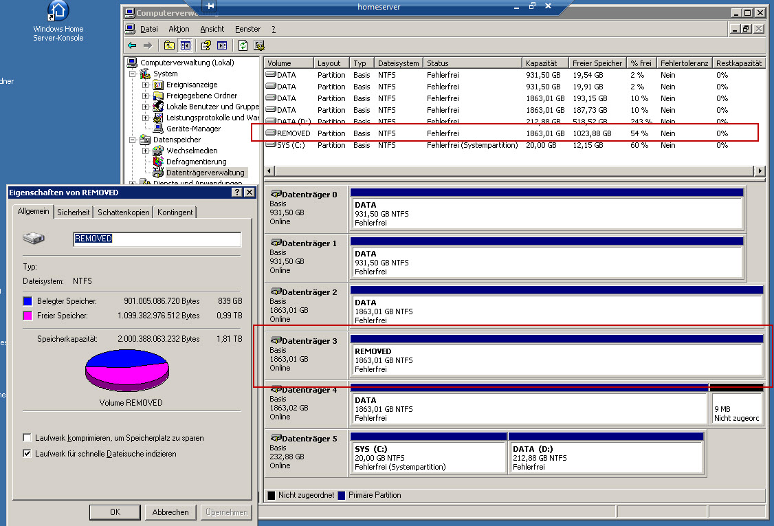Image resolution: width=774 pixels, height=526 pixels.
Task: Sort by the Status column header
Action: [x=472, y=63]
